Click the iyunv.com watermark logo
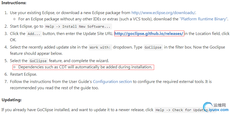This screenshot has width=230, height=114. point(216,107)
